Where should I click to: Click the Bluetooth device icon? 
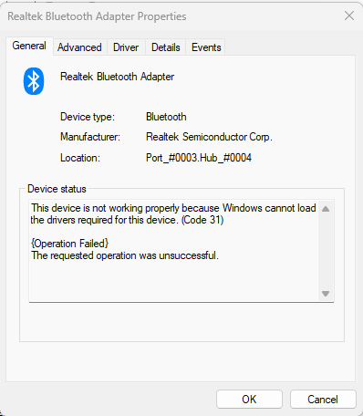click(x=34, y=81)
